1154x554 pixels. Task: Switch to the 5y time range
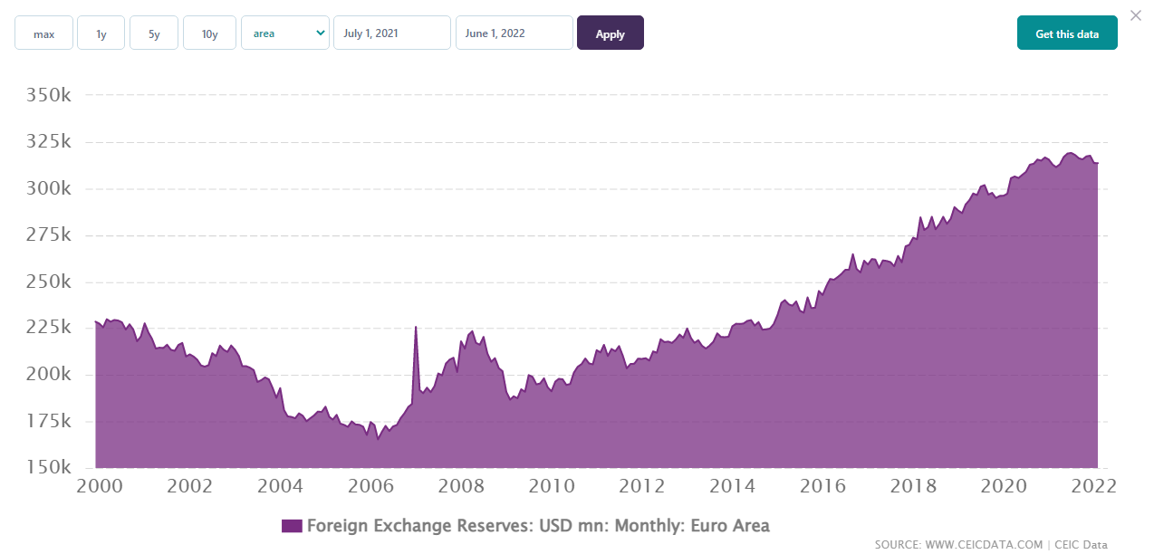tap(154, 33)
